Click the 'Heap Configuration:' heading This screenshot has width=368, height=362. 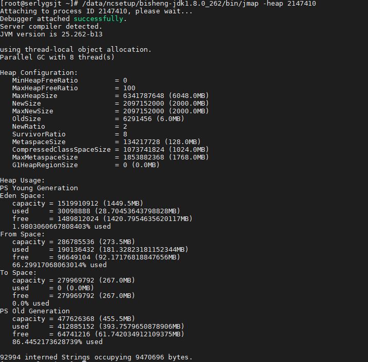click(x=38, y=73)
